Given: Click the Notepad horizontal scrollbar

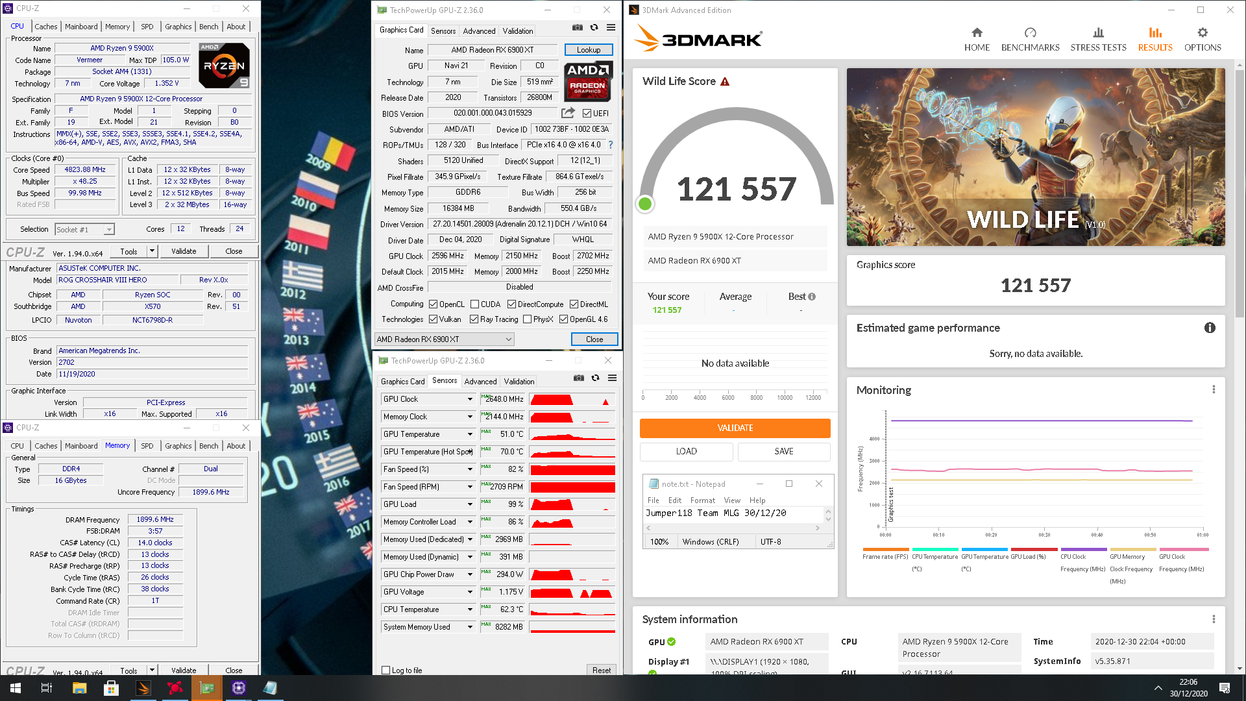Looking at the screenshot, I should 733,528.
